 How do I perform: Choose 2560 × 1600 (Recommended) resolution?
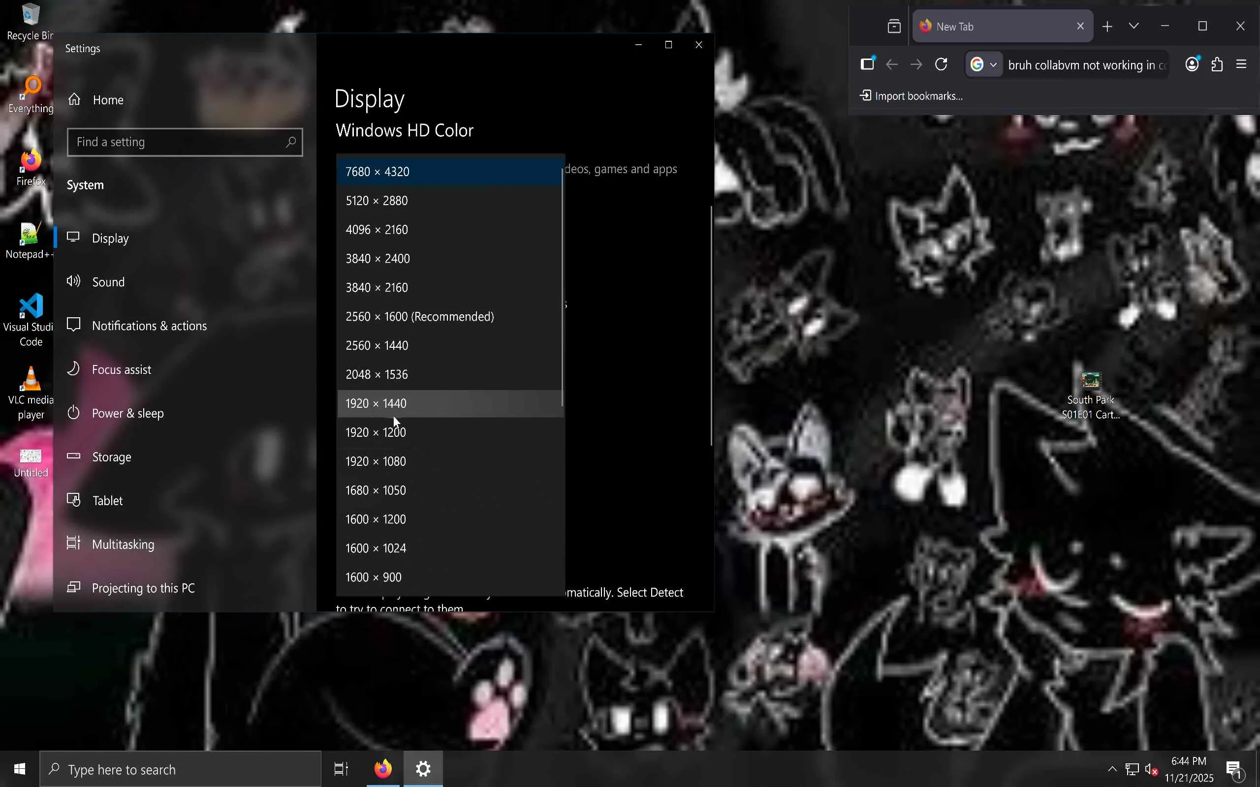tap(419, 316)
